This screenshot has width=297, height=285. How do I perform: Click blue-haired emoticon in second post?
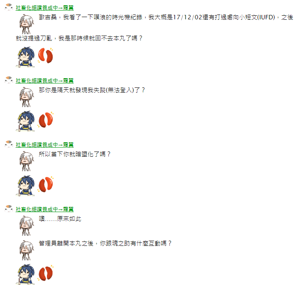[25, 121]
